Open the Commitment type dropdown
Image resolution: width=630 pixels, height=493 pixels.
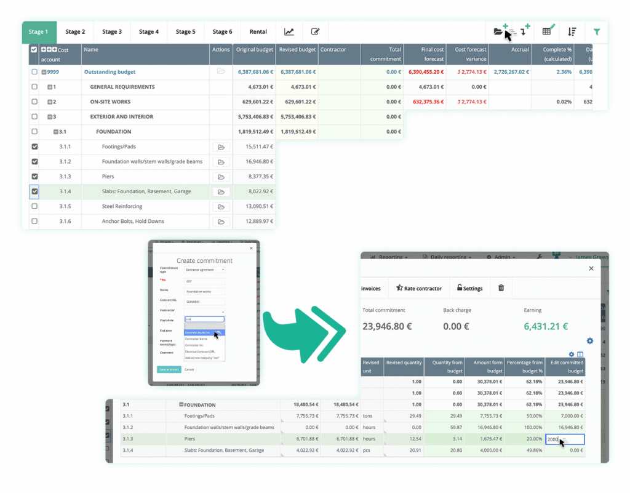(205, 270)
